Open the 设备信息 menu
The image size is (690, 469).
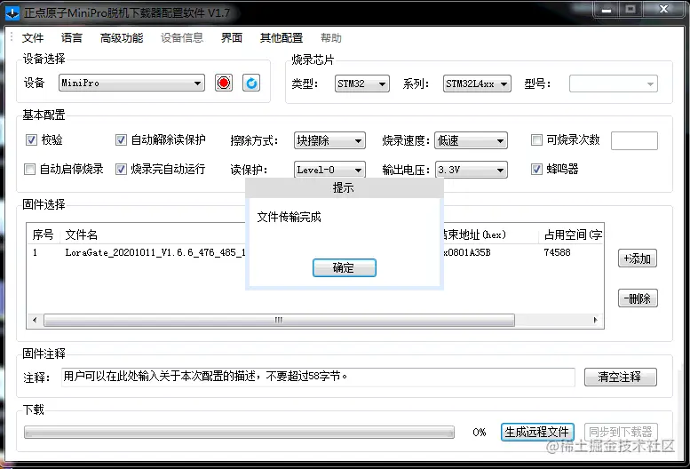[x=182, y=38]
